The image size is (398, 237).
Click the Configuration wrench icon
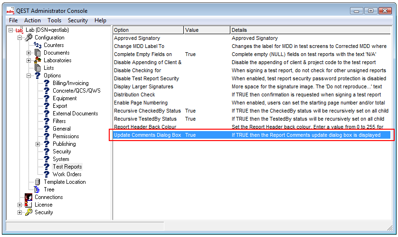point(28,38)
